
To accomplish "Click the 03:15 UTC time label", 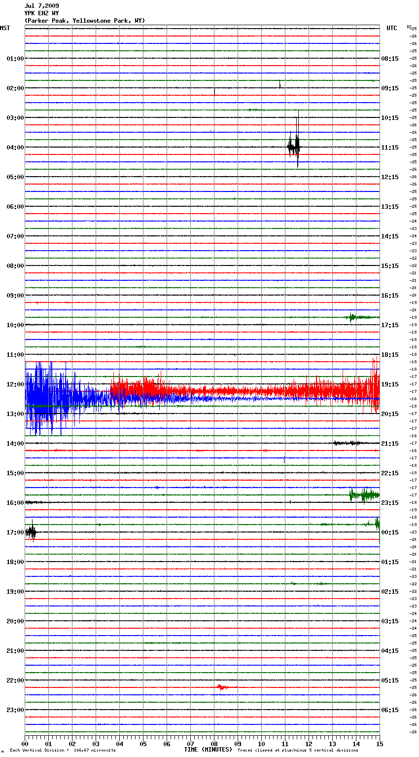I will (390, 621).
